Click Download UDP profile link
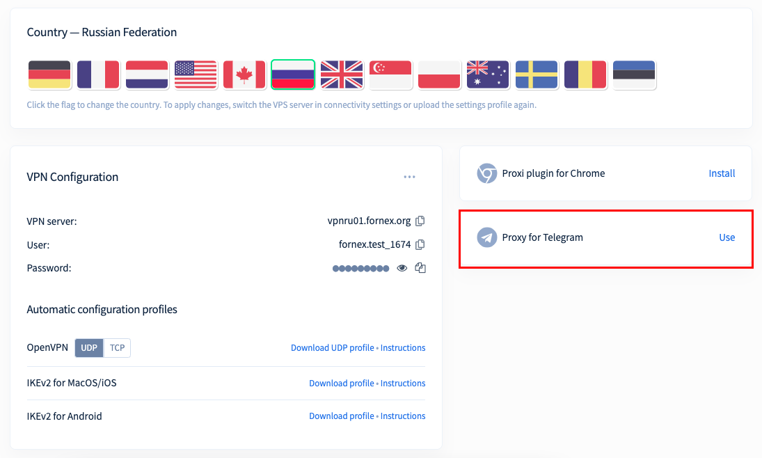Screen dimensions: 762x458 tap(333, 347)
